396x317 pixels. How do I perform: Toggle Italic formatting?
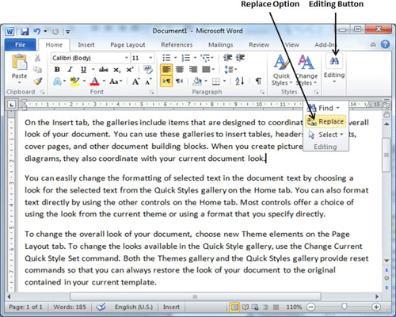[70, 70]
